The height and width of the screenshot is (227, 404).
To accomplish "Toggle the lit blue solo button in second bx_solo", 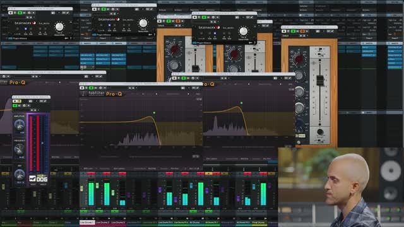I will (x=109, y=25).
